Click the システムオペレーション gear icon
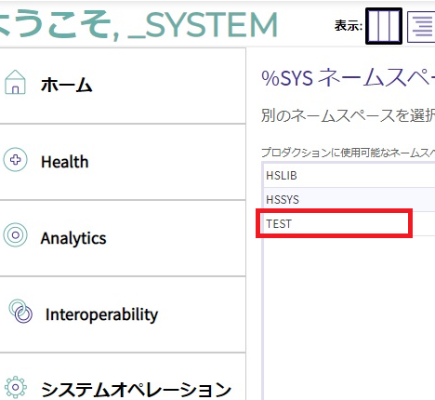The image size is (435, 400). click(16, 387)
